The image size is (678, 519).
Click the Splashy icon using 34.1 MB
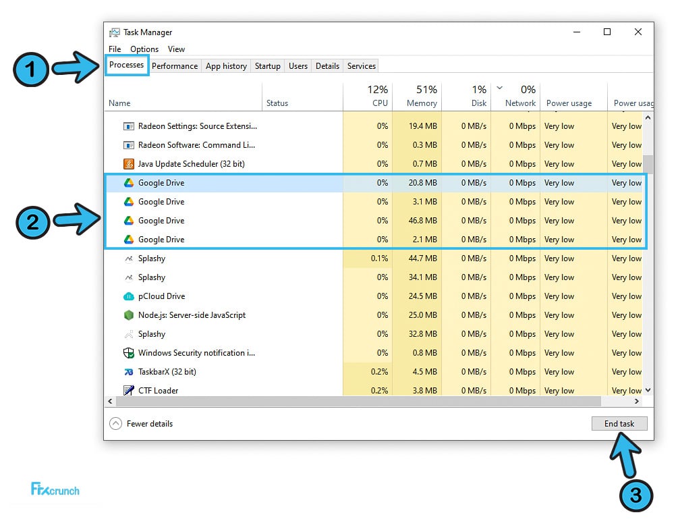[x=128, y=277]
